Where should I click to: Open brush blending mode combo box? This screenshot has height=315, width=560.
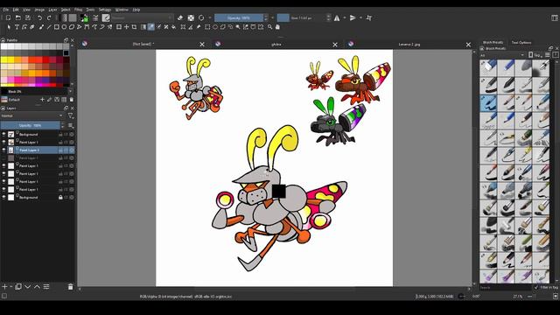(x=142, y=17)
